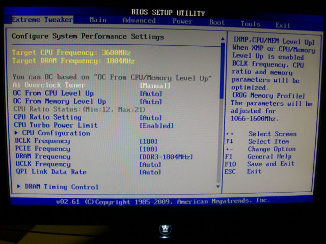The image size is (326, 244).
Task: Click the American Megatrends copyright line
Action: [163, 201]
